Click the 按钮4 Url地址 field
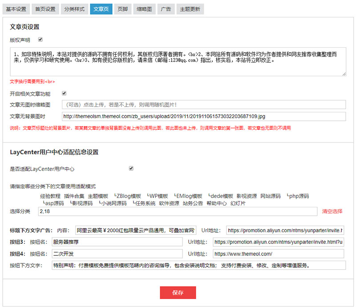Image resolution: width=356 pixels, height=308 pixels. coord(278,254)
